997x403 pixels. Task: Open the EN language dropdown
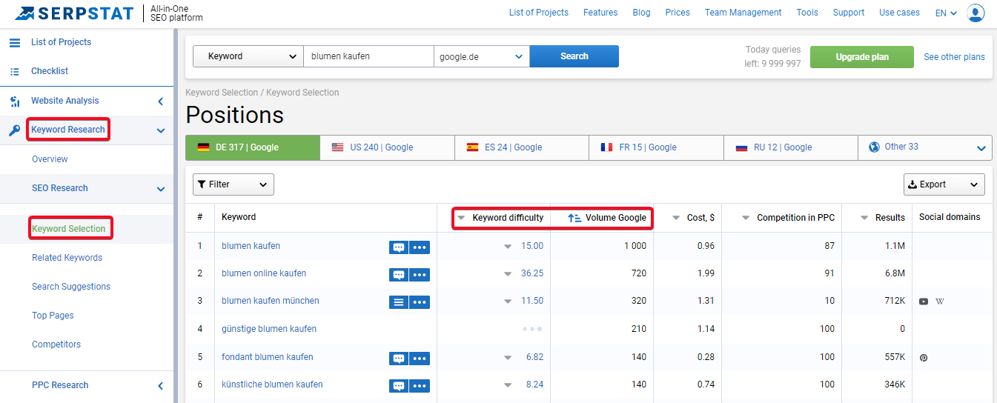pyautogui.click(x=946, y=13)
